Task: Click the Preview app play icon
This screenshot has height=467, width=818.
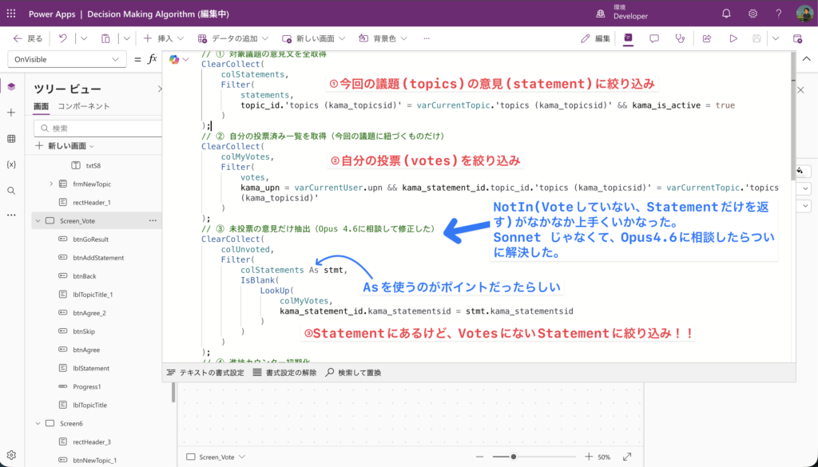Action: (x=733, y=38)
